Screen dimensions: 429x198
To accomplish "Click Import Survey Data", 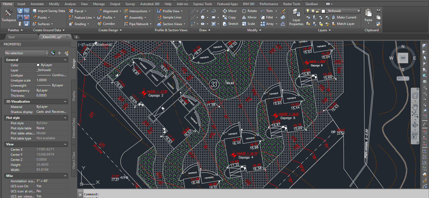I will pyautogui.click(x=49, y=11).
